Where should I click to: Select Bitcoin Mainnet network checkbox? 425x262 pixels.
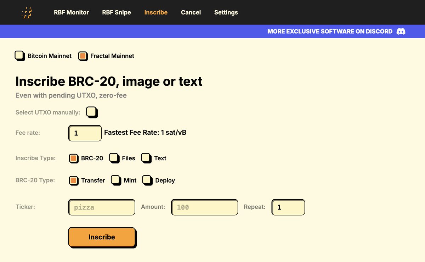coord(20,56)
